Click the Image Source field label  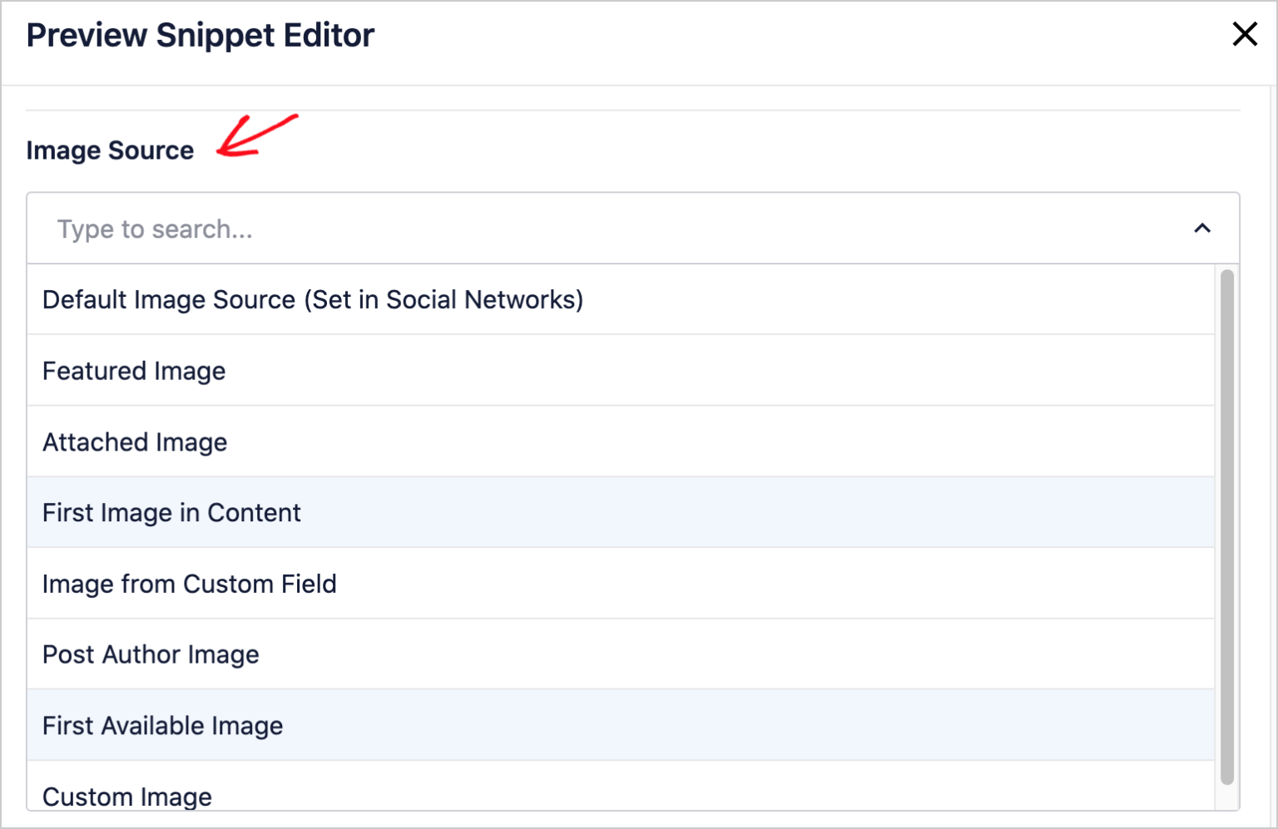110,151
